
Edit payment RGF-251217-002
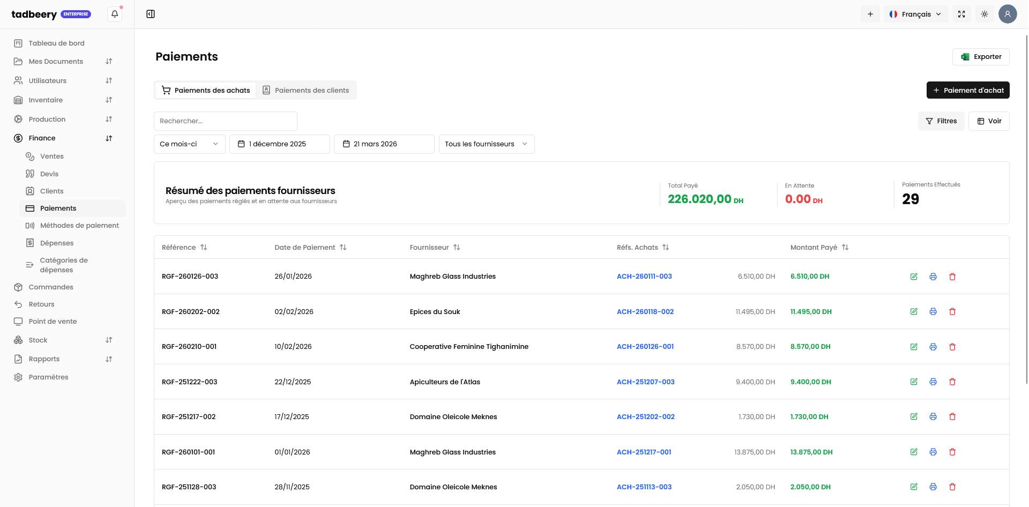point(914,416)
